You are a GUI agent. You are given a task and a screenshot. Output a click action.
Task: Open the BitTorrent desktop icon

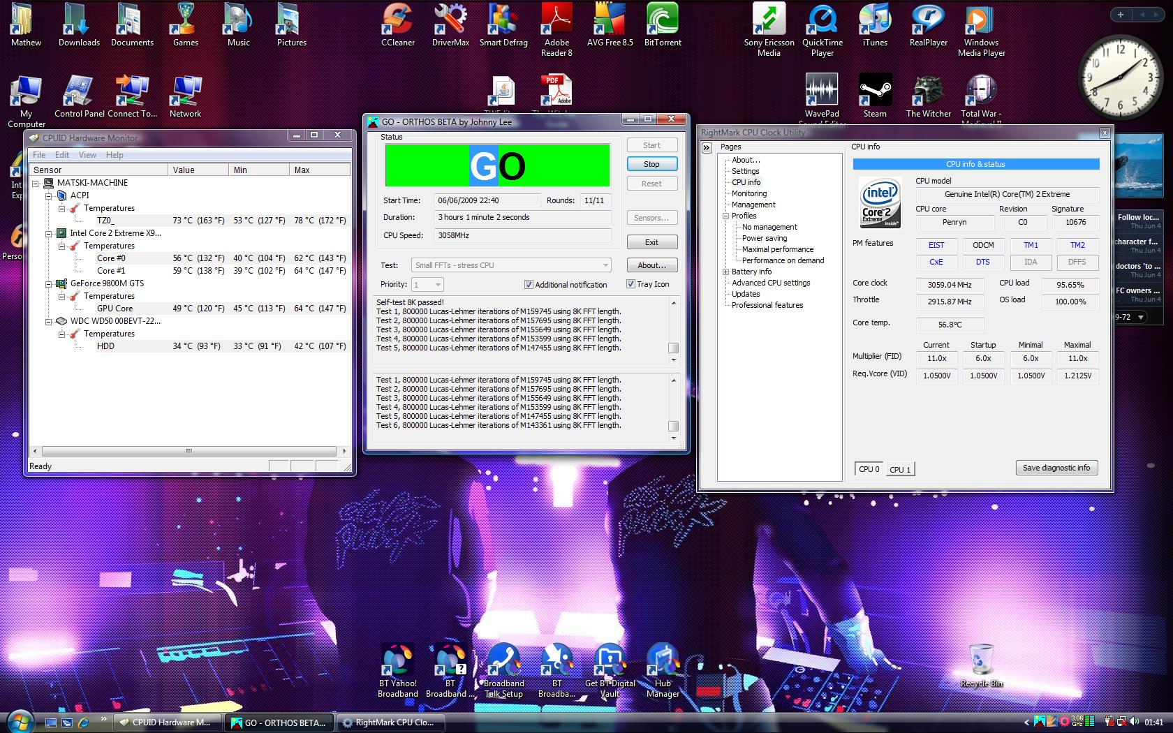tap(663, 24)
